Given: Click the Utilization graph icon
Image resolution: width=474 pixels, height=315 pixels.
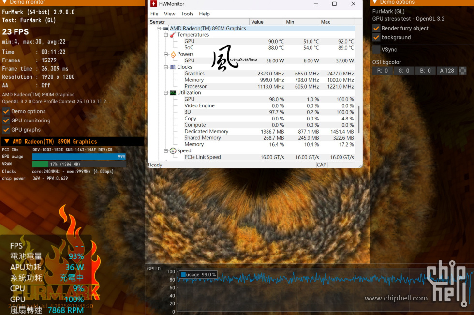Looking at the screenshot, I should click(173, 93).
